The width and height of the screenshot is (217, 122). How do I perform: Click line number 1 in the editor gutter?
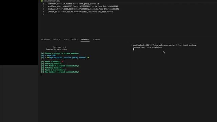pyautogui.click(x=43, y=4)
